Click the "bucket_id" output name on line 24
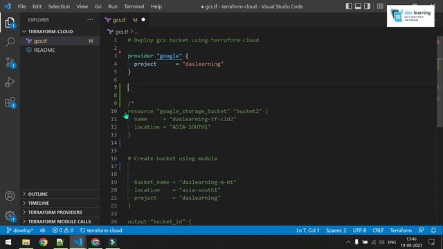 168,221
